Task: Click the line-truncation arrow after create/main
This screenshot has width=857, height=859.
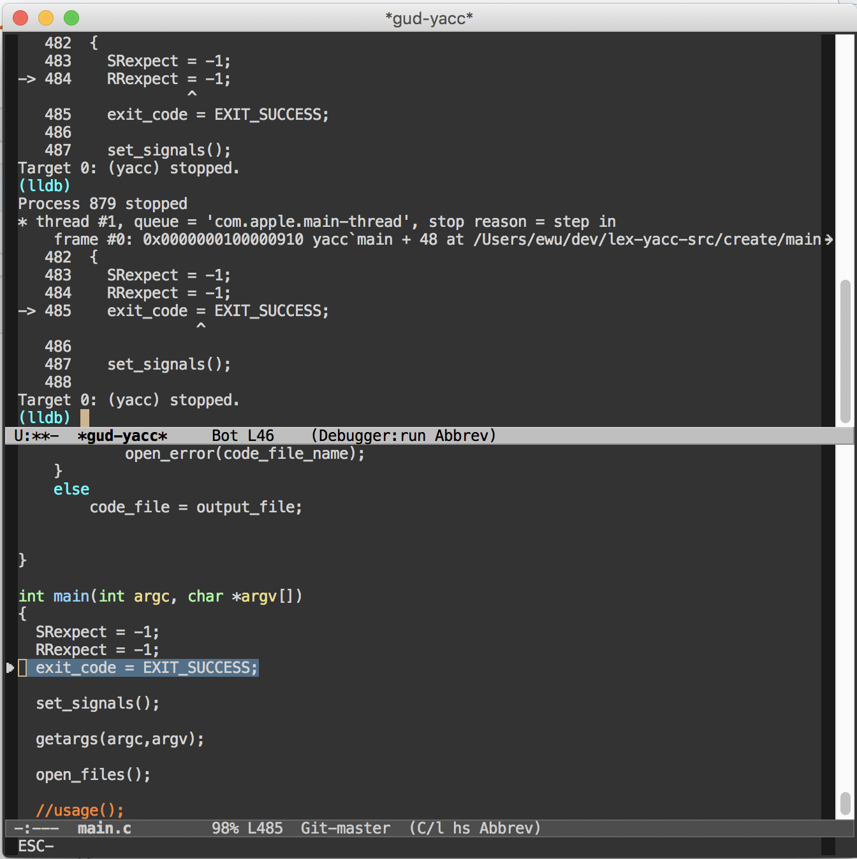Action: tap(828, 240)
